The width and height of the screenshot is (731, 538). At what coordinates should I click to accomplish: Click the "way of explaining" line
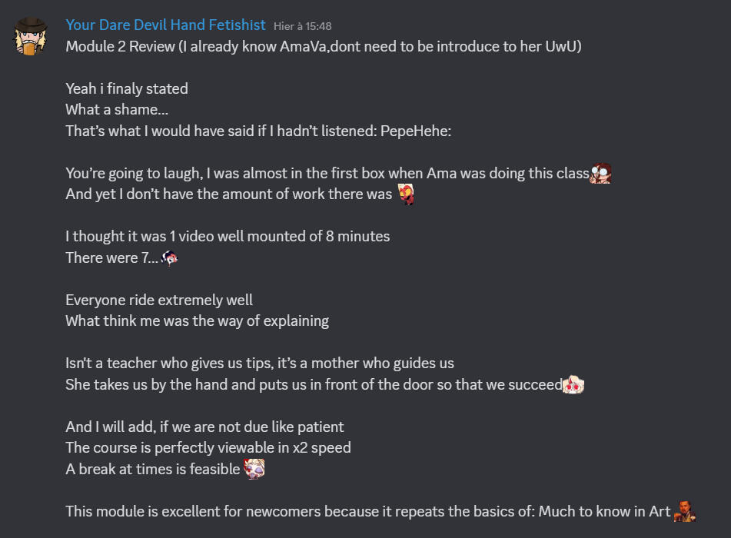tap(197, 320)
